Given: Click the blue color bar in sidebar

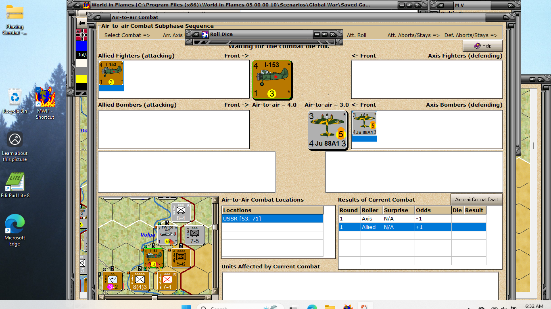Looking at the screenshot, I should pyautogui.click(x=81, y=45).
